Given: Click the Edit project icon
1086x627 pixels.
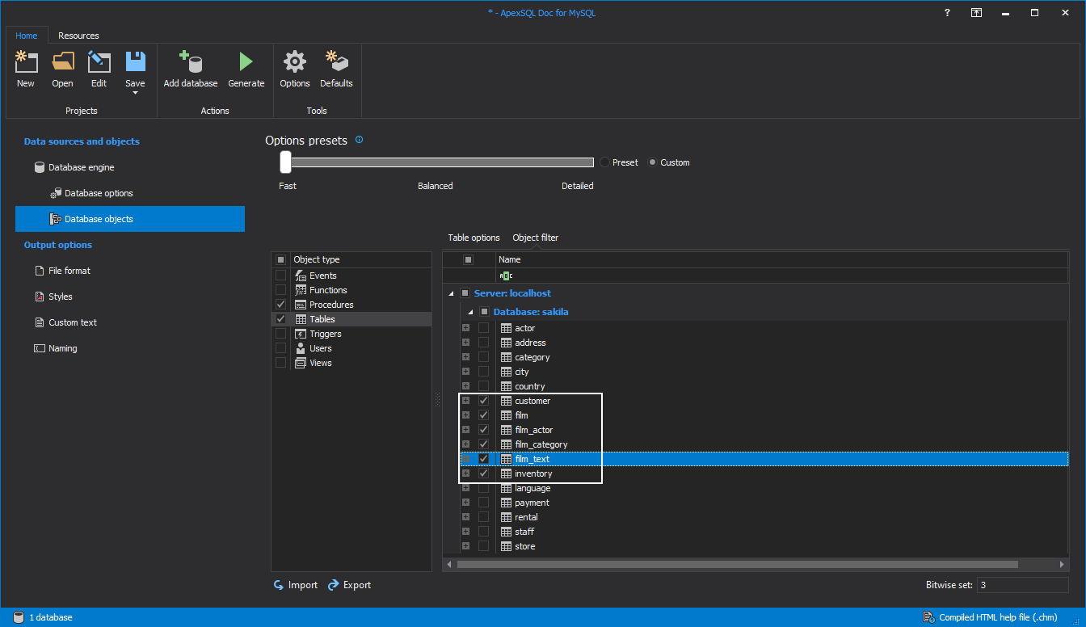Looking at the screenshot, I should [x=99, y=62].
